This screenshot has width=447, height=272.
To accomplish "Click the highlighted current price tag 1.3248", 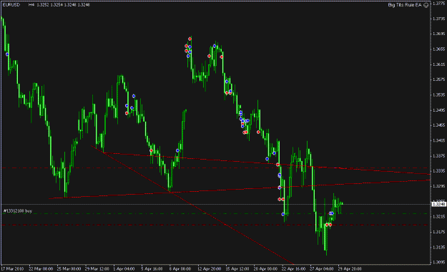I will coord(438,204).
